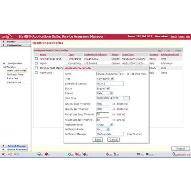
Task: Click the Throughput type cell
Action: [74, 59]
